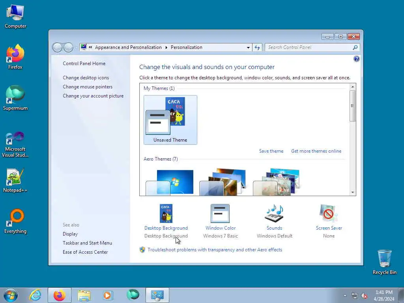Select the Supermium desktop shortcut

[15, 98]
